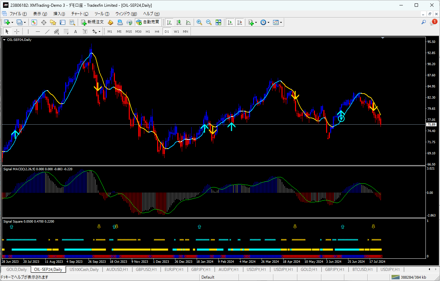The image size is (440, 281).
Task: Open the 挿入(I) menu
Action: pyautogui.click(x=59, y=14)
